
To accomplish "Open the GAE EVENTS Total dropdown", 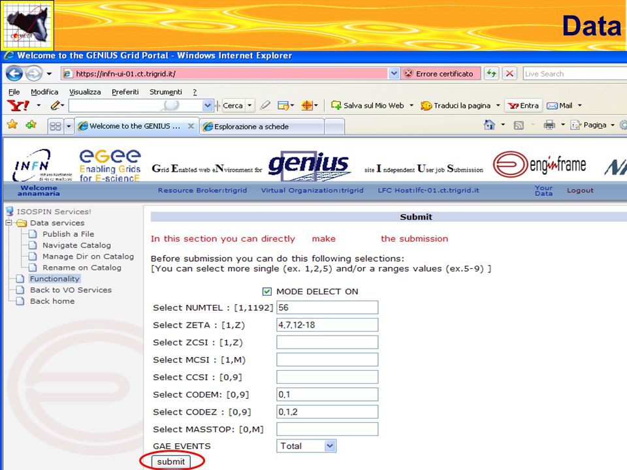I will [x=306, y=446].
